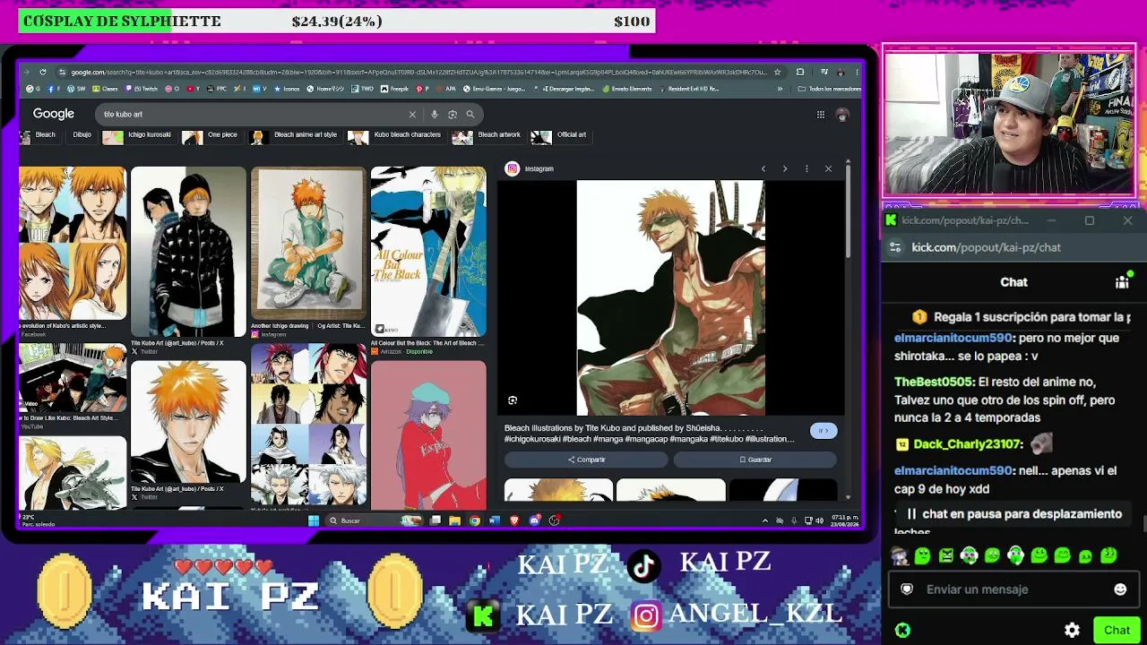1147x645 pixels.
Task: Show next image in preview panel
Action: point(785,168)
